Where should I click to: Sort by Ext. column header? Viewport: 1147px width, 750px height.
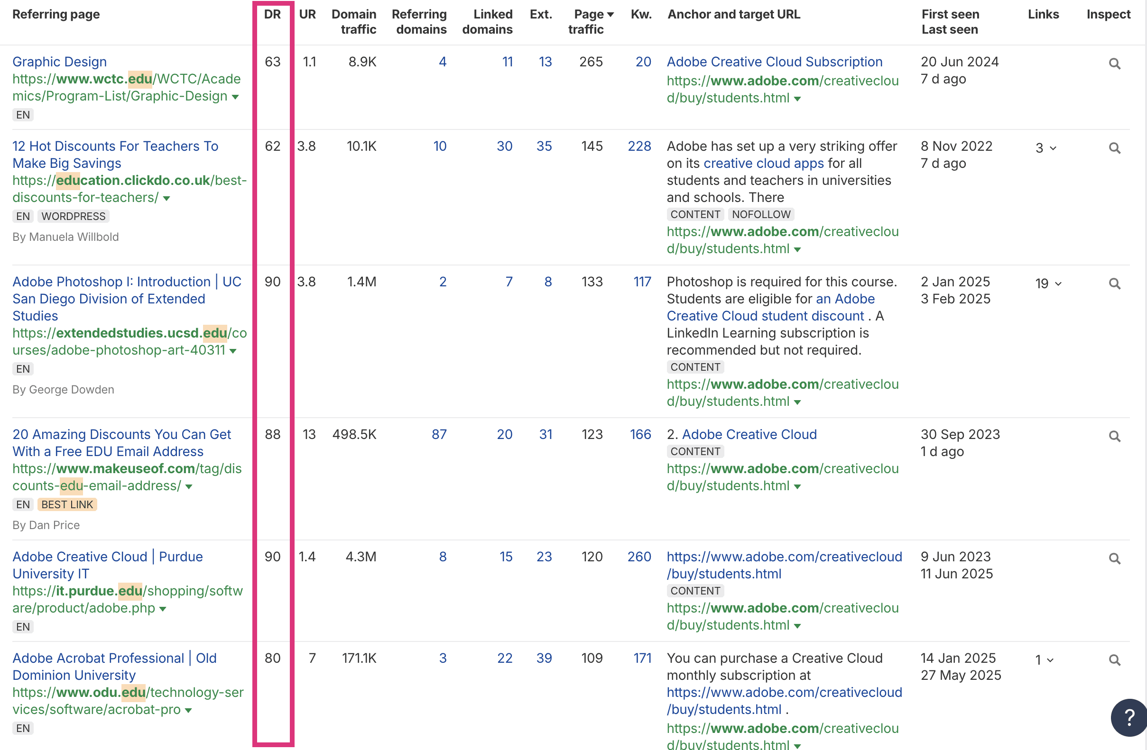tap(541, 14)
